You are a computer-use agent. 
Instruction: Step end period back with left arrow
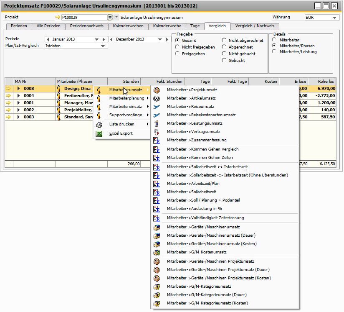pos(111,39)
